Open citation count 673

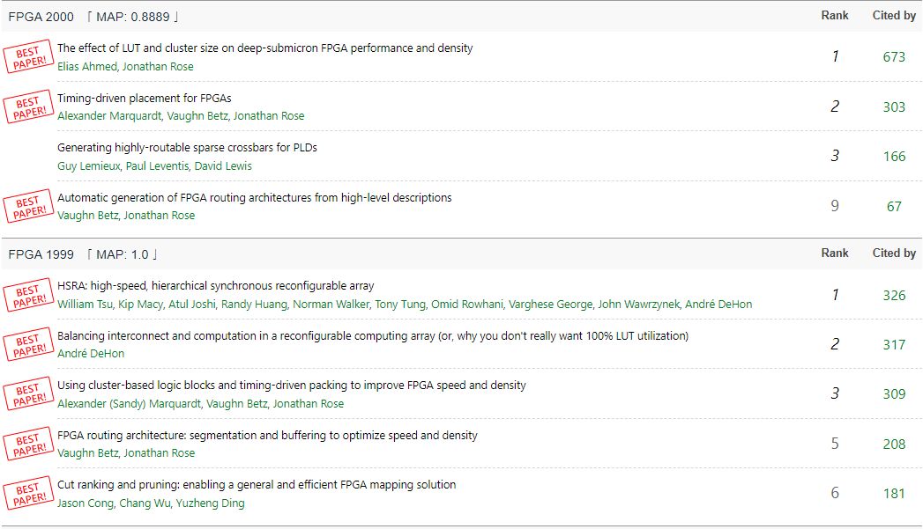tap(894, 57)
